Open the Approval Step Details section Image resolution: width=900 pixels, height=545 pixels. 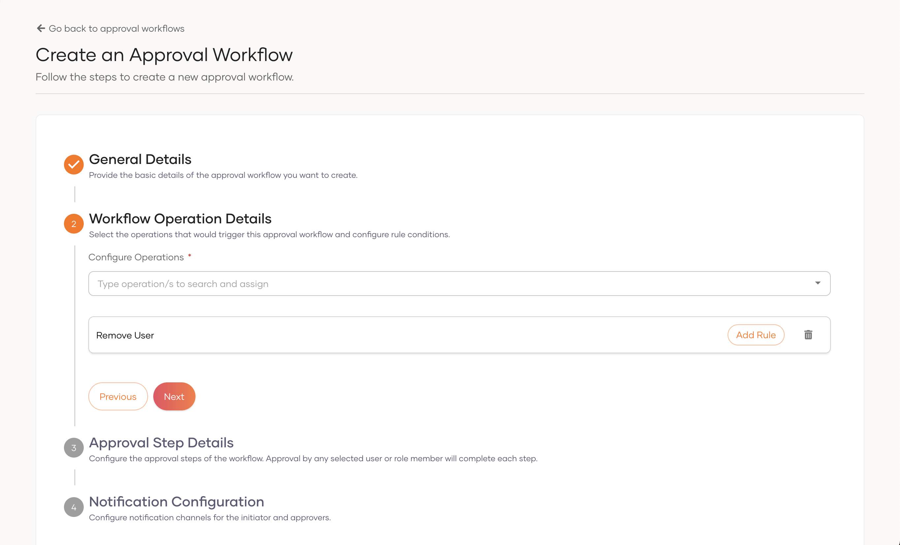coord(161,443)
